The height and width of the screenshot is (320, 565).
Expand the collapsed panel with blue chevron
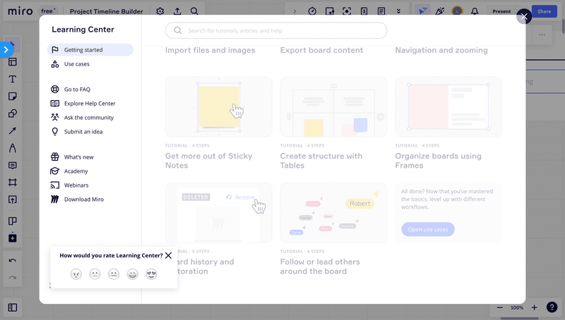(x=6, y=49)
